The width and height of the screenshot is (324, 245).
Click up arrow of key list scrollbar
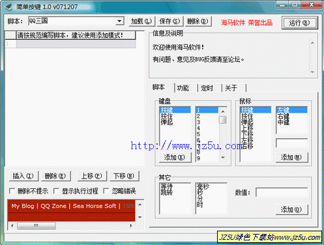(223, 111)
